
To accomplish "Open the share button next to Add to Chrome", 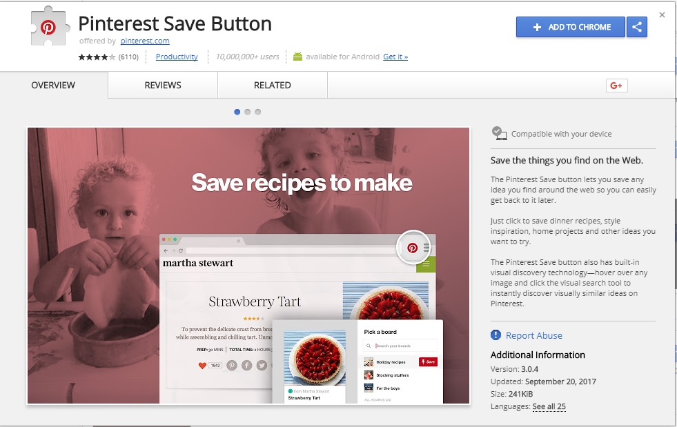I will coord(637,27).
